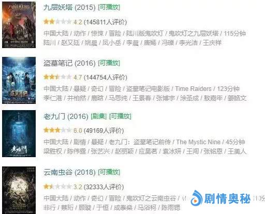
Task: Click the star rating icons for 盗墓笔记
Action: point(57,77)
